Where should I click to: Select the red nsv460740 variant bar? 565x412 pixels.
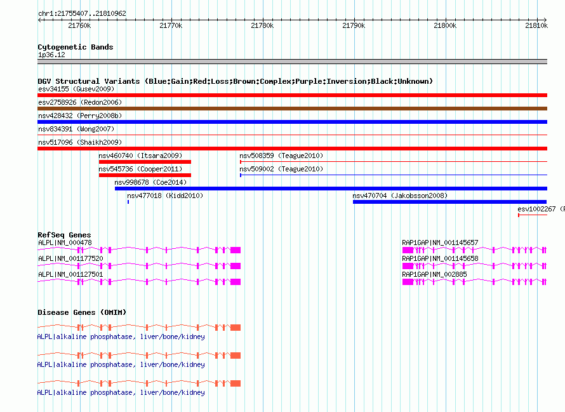pos(145,162)
